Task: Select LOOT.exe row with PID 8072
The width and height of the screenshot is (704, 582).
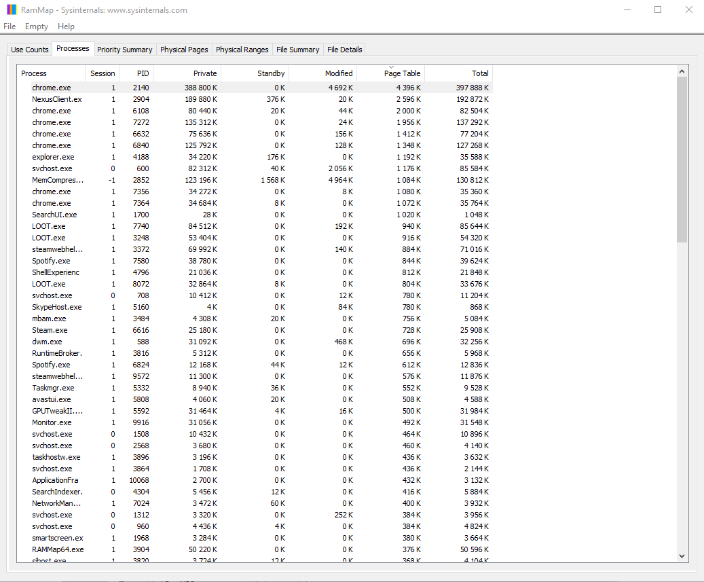Action: point(255,284)
